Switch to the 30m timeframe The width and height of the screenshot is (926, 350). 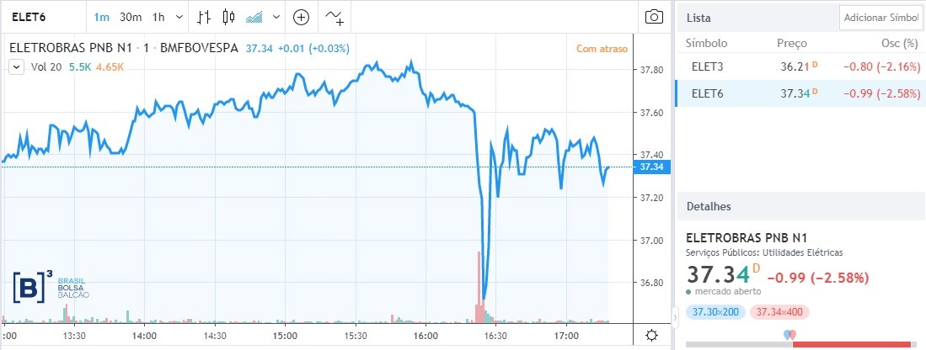point(130,17)
